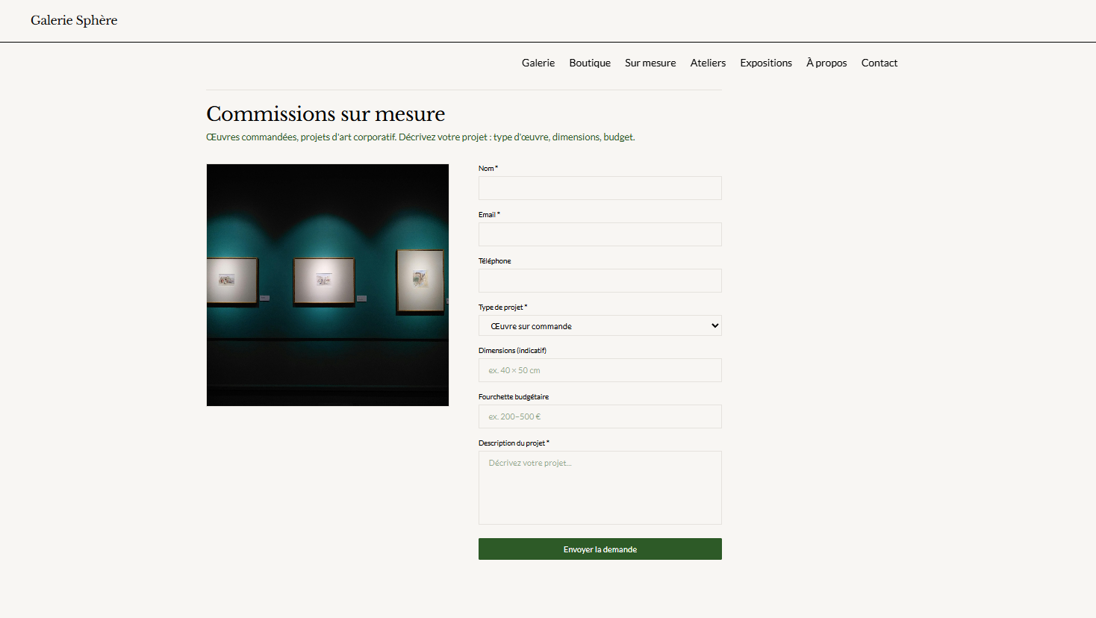Click into the Email field
Image resolution: width=1096 pixels, height=618 pixels.
(600, 234)
